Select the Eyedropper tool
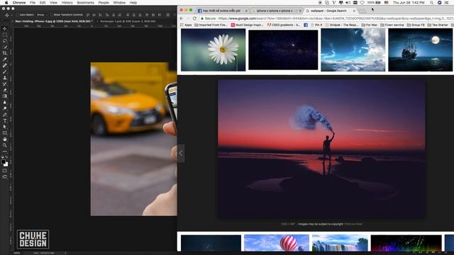Image resolution: width=454 pixels, height=255 pixels. point(5,59)
